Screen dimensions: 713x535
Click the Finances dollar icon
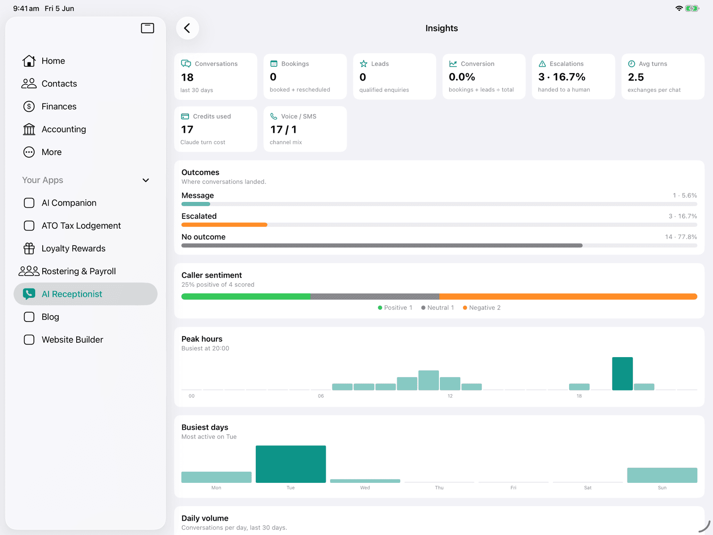pyautogui.click(x=29, y=106)
